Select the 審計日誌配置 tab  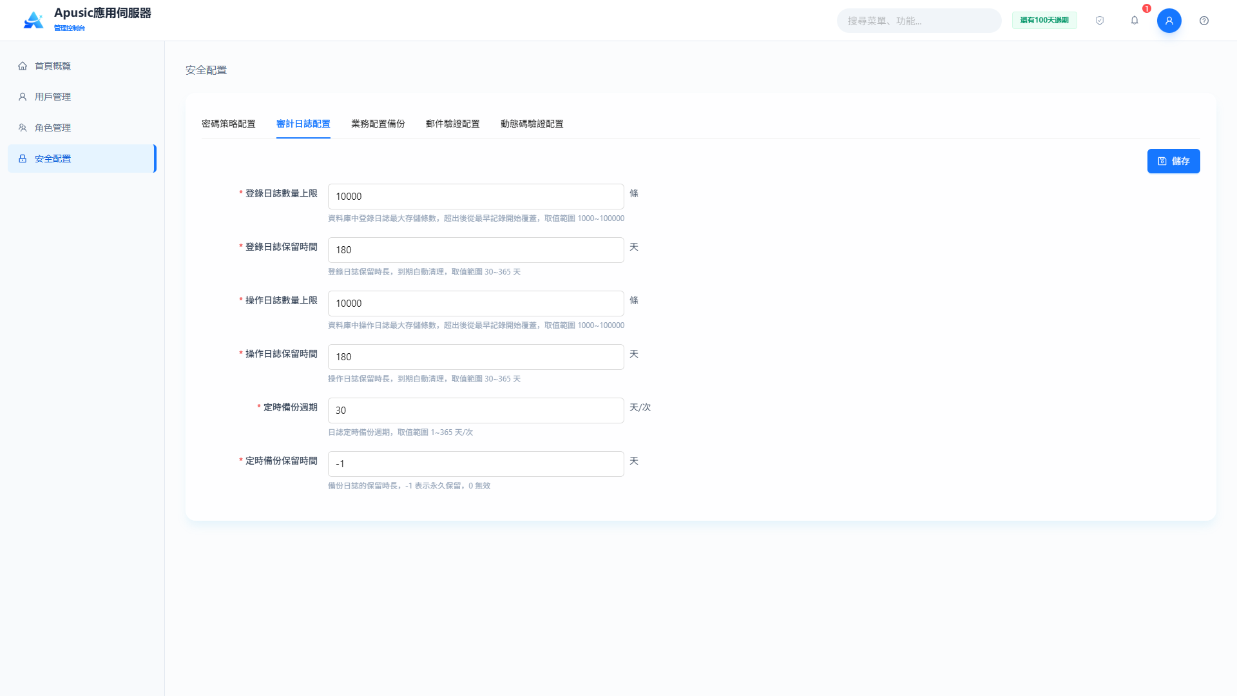[303, 124]
